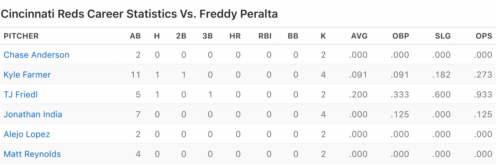Select the BB column header
Screen dimensions: 496x165
point(293,36)
